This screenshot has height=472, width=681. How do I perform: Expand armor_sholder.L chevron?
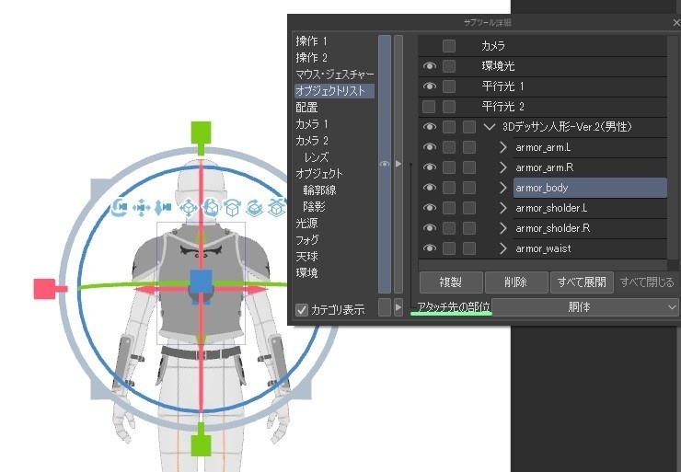503,208
